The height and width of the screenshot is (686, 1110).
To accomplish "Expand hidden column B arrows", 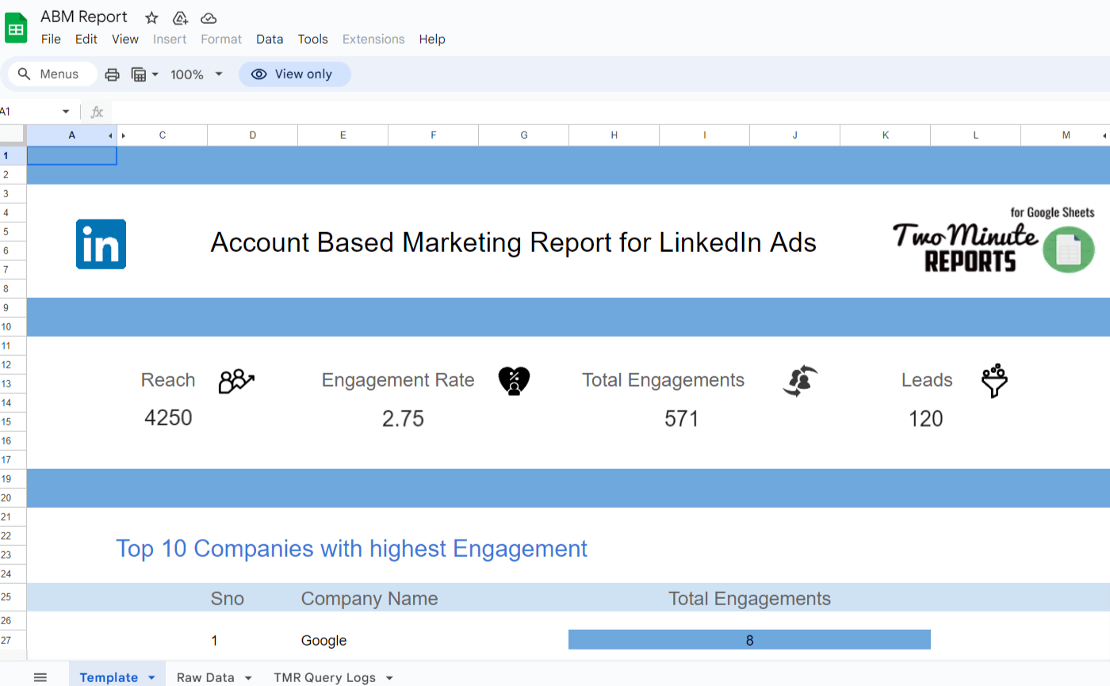I will pos(117,135).
